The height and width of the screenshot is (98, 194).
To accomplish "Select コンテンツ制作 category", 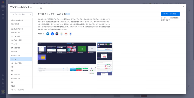I will click(x=15, y=36).
